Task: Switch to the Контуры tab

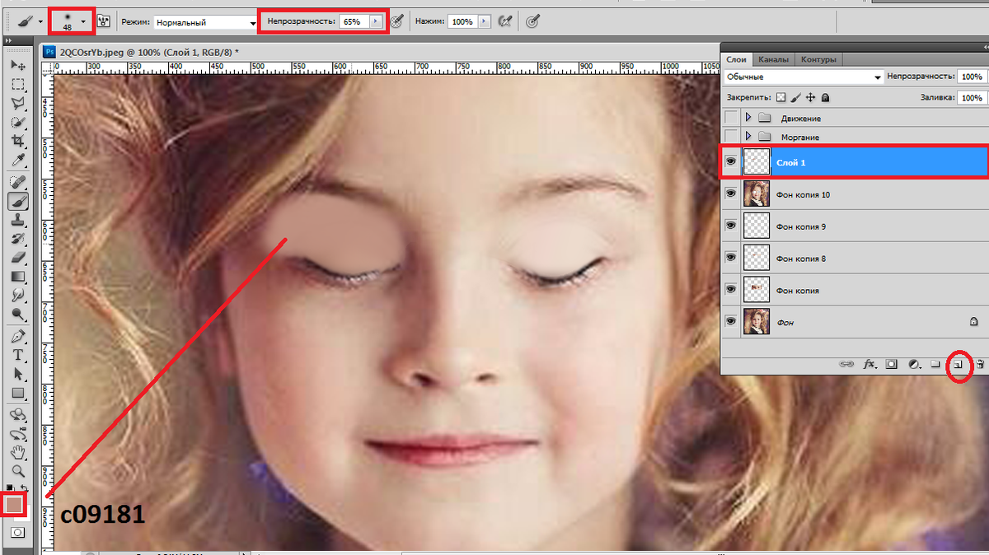Action: point(818,59)
